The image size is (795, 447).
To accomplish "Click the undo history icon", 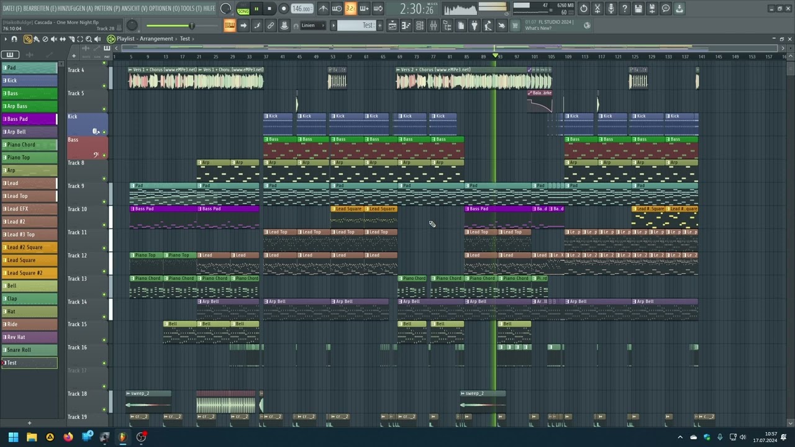I will [x=583, y=9].
